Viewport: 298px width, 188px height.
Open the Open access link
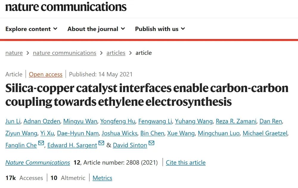click(x=46, y=74)
